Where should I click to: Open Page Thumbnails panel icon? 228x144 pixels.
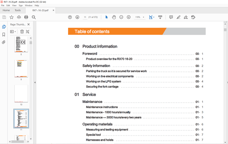(4, 27)
